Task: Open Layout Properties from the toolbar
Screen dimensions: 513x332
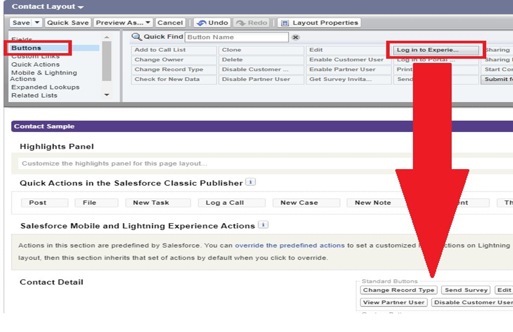Action: (x=320, y=23)
